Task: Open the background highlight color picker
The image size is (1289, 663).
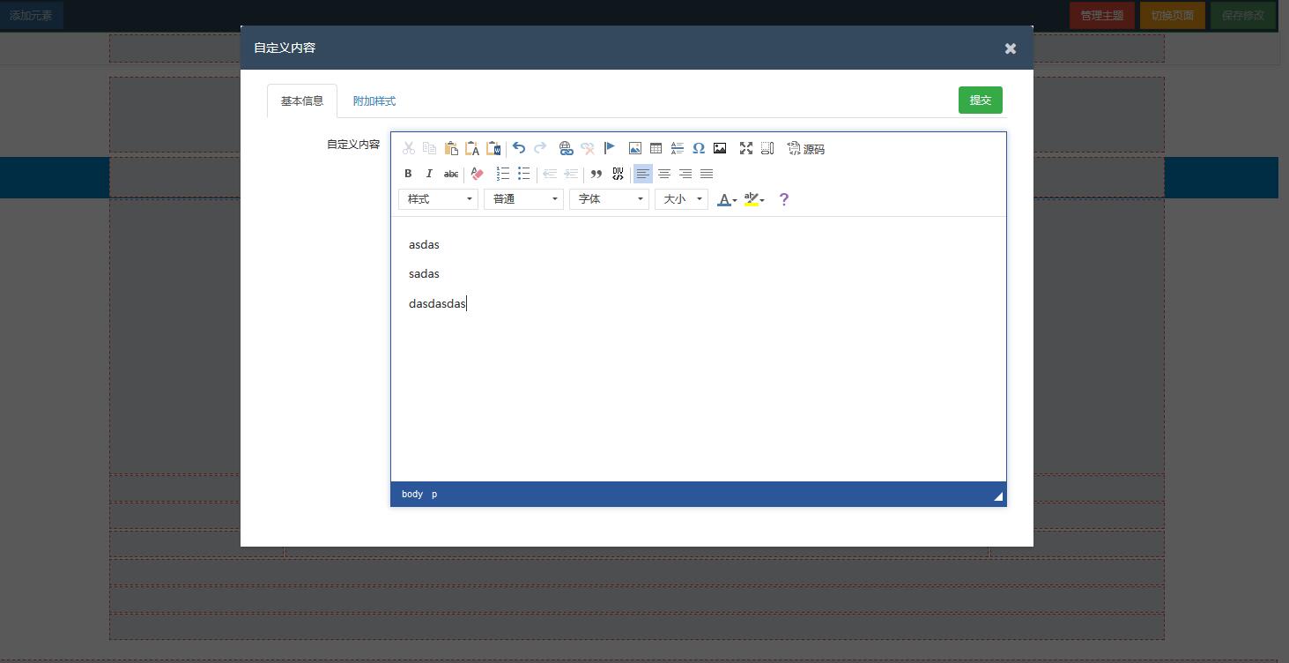Action: 754,199
